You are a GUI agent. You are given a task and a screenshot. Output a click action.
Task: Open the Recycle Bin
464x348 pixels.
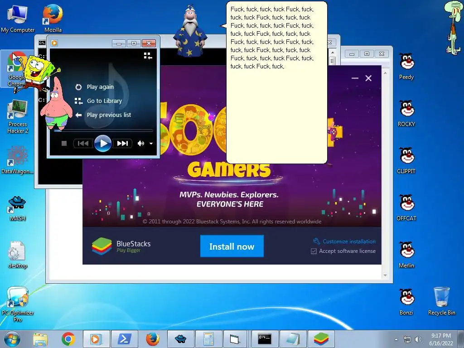tap(441, 301)
